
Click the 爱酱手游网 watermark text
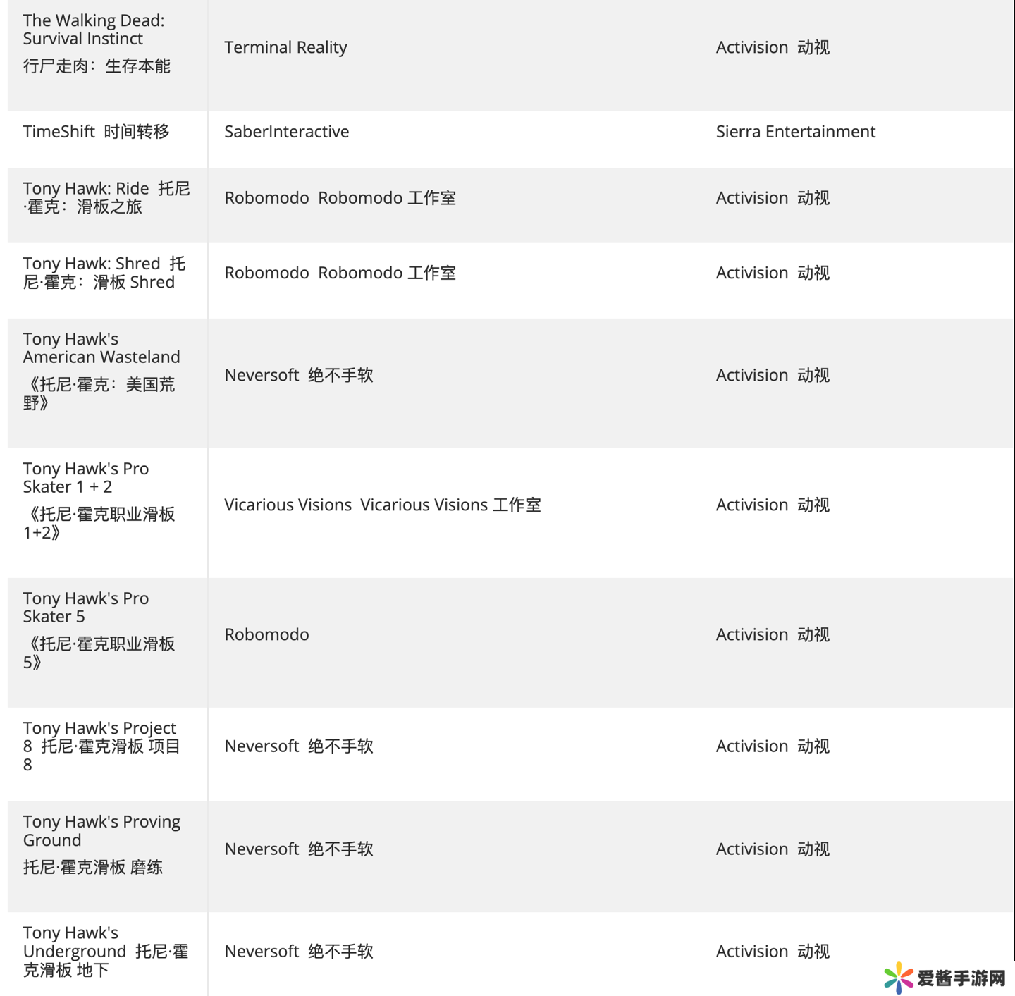coord(961,978)
